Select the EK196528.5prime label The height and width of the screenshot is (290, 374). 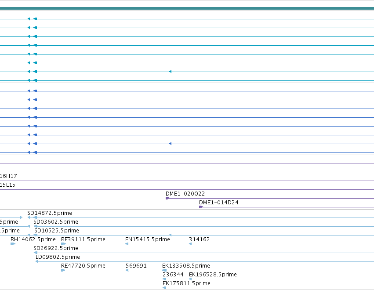[213, 275]
